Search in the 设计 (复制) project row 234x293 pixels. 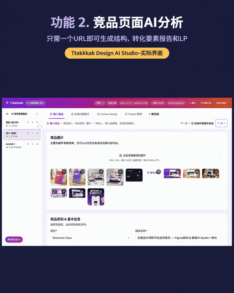click(28, 133)
